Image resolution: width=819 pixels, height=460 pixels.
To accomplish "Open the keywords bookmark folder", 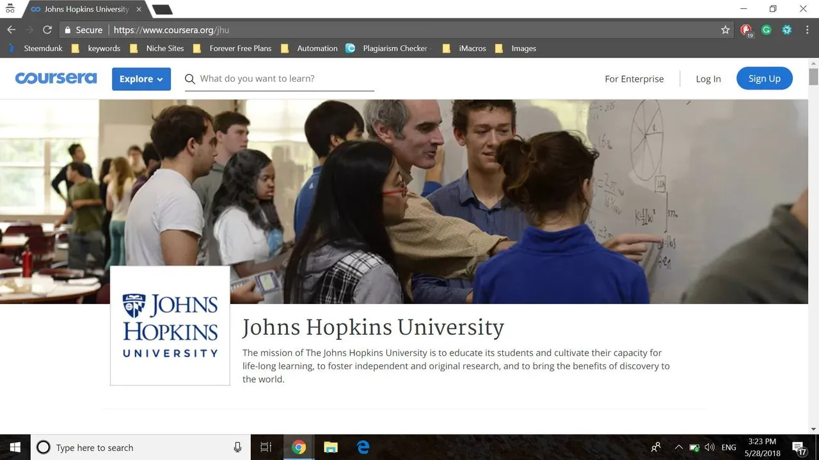I will pyautogui.click(x=96, y=48).
